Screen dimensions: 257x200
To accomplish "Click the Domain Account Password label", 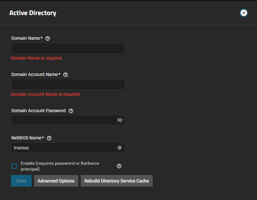I will (x=38, y=111).
